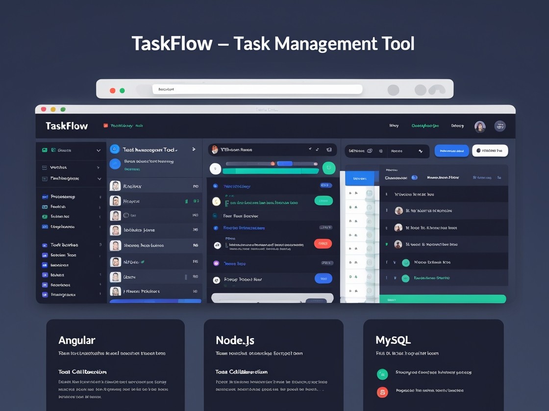
Task: Open the arrow right of 'Task Management Tool' title
Action: 194,149
